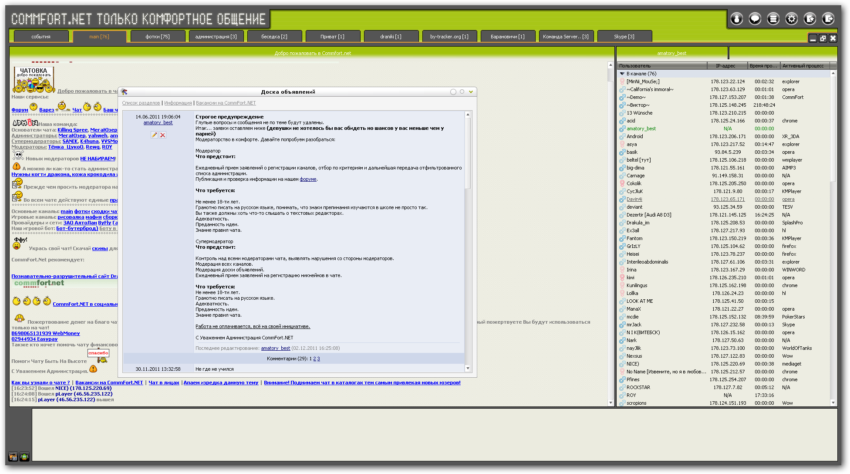Open the скины link
850x474 pixels.
(x=100, y=248)
